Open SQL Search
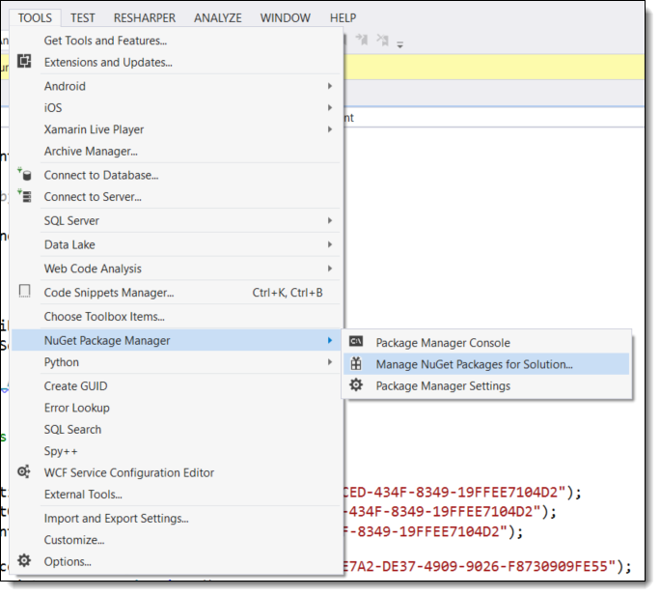The image size is (660, 596). pos(176,429)
